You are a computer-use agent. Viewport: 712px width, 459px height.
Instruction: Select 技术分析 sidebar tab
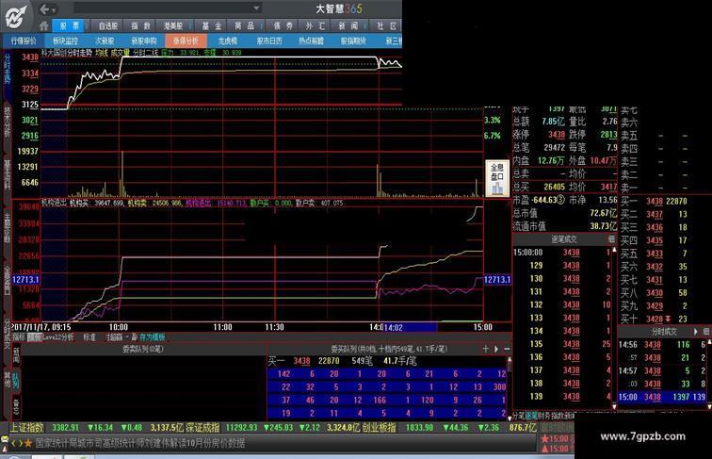pyautogui.click(x=7, y=122)
